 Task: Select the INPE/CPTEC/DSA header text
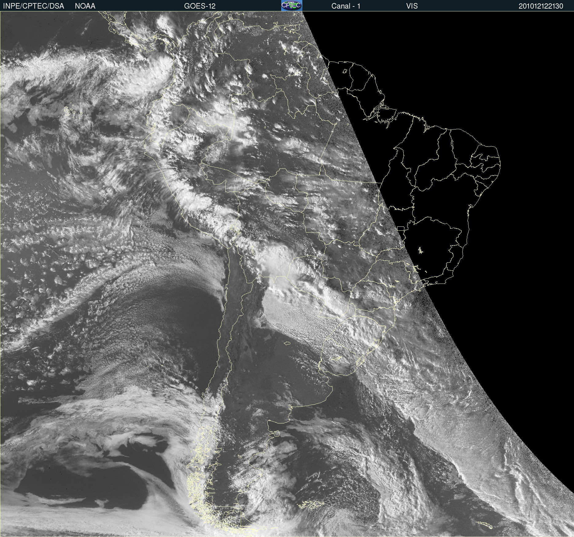pos(33,6)
